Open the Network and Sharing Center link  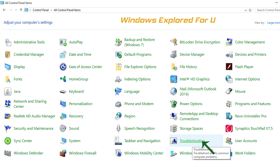pyautogui.click(x=30, y=104)
